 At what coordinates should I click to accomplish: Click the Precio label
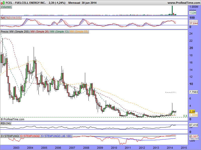[x=5, y=31]
